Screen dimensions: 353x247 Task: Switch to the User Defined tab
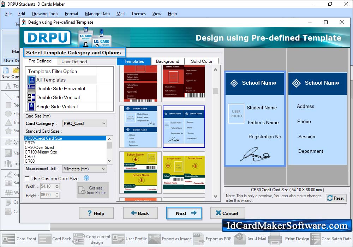pyautogui.click(x=74, y=61)
